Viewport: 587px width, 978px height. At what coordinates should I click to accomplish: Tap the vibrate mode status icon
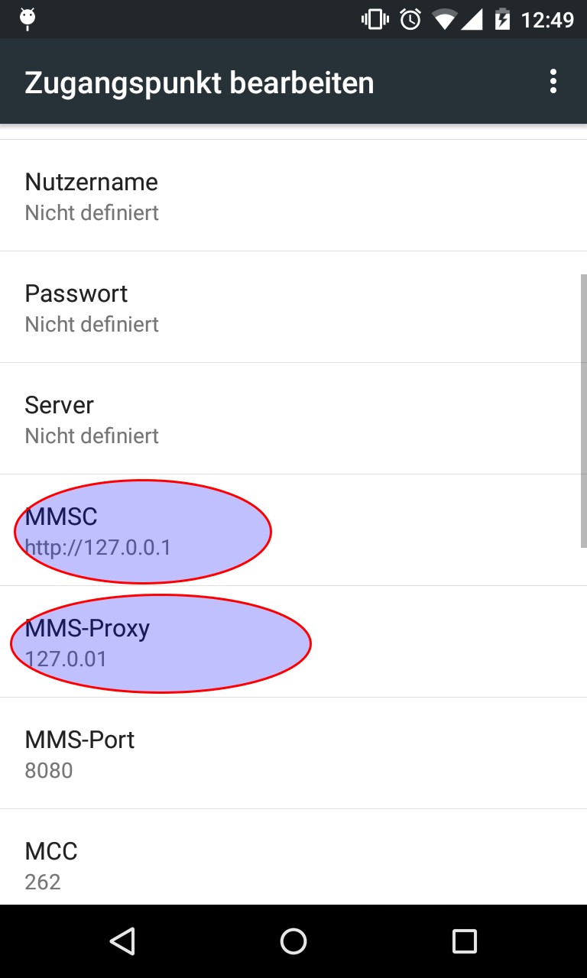pyautogui.click(x=375, y=19)
